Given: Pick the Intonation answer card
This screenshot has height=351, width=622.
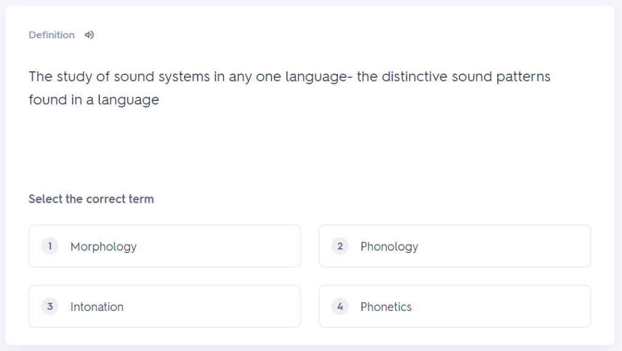Looking at the screenshot, I should coord(164,307).
